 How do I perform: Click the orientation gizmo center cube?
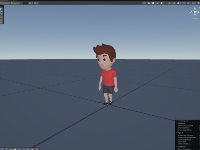pos(195,12)
